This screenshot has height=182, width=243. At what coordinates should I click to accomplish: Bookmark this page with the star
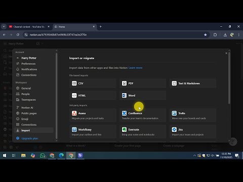click(206, 35)
